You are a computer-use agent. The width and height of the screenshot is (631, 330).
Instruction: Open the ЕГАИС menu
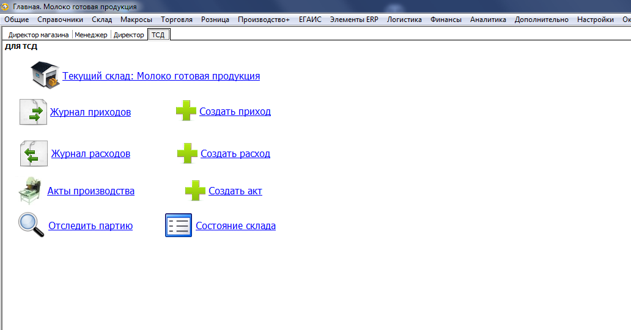(x=310, y=20)
